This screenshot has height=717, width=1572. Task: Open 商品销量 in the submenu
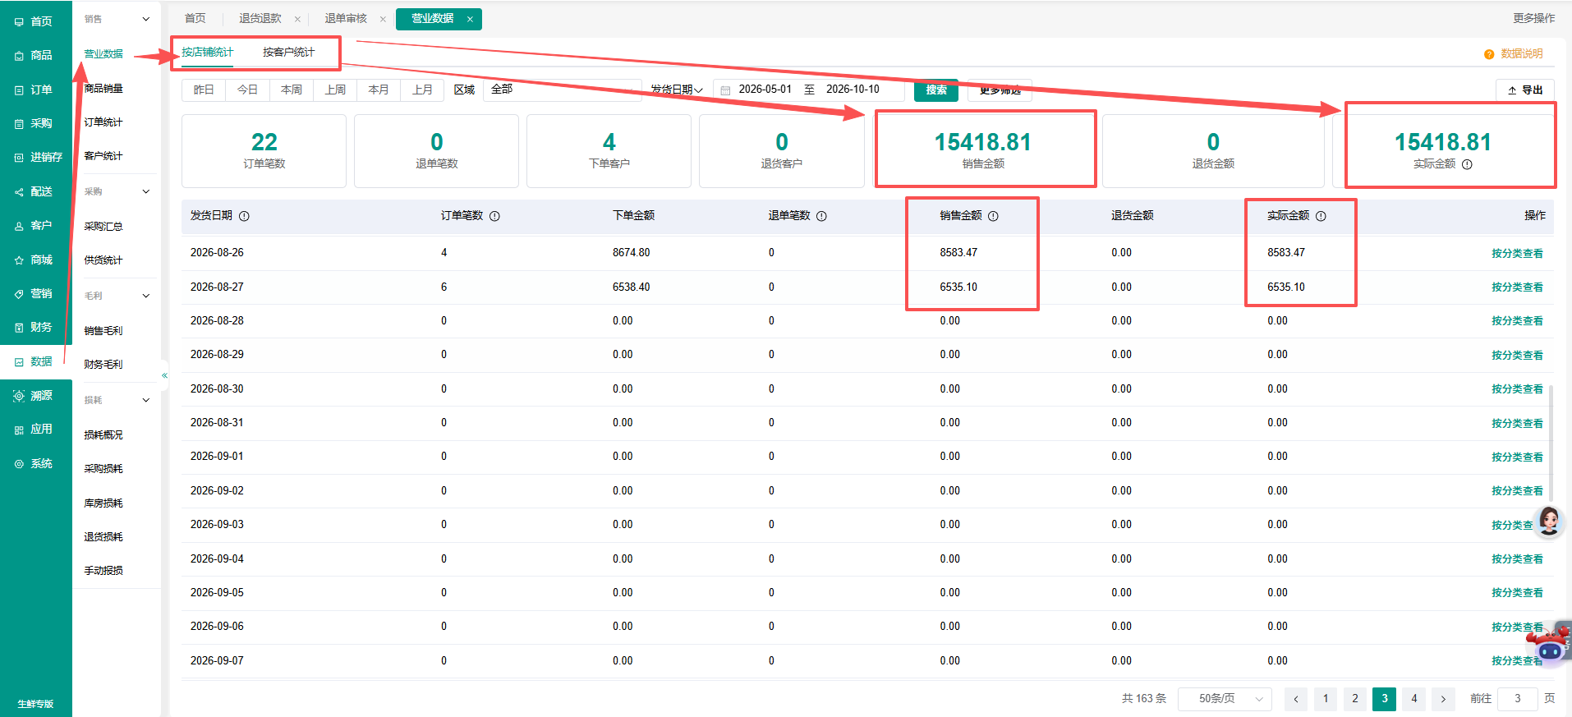(x=103, y=88)
